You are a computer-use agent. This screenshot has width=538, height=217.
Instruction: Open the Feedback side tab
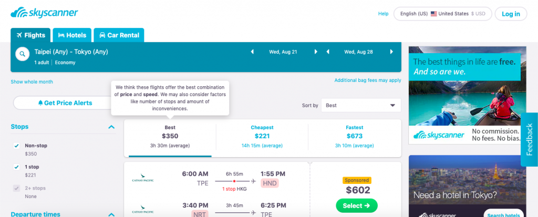pyautogui.click(x=530, y=139)
